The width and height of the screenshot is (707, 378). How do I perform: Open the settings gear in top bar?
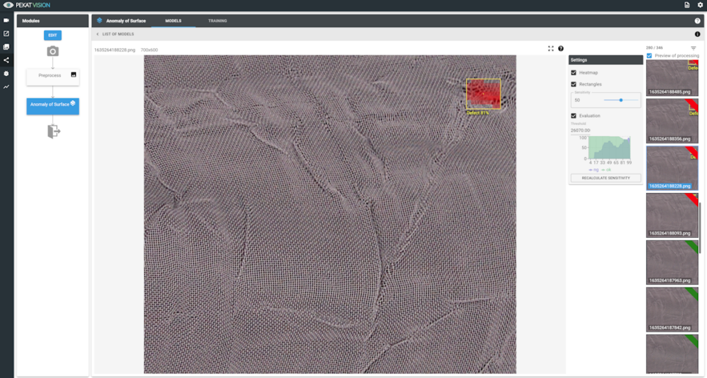click(x=699, y=6)
